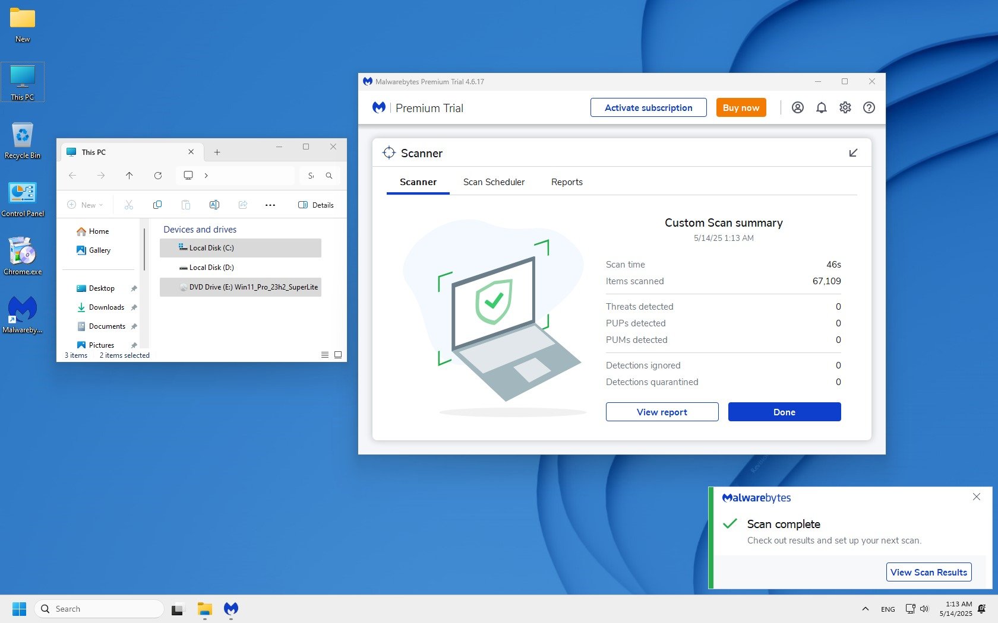The height and width of the screenshot is (623, 998).
Task: Expand the address bar path chevron
Action: [x=206, y=176]
